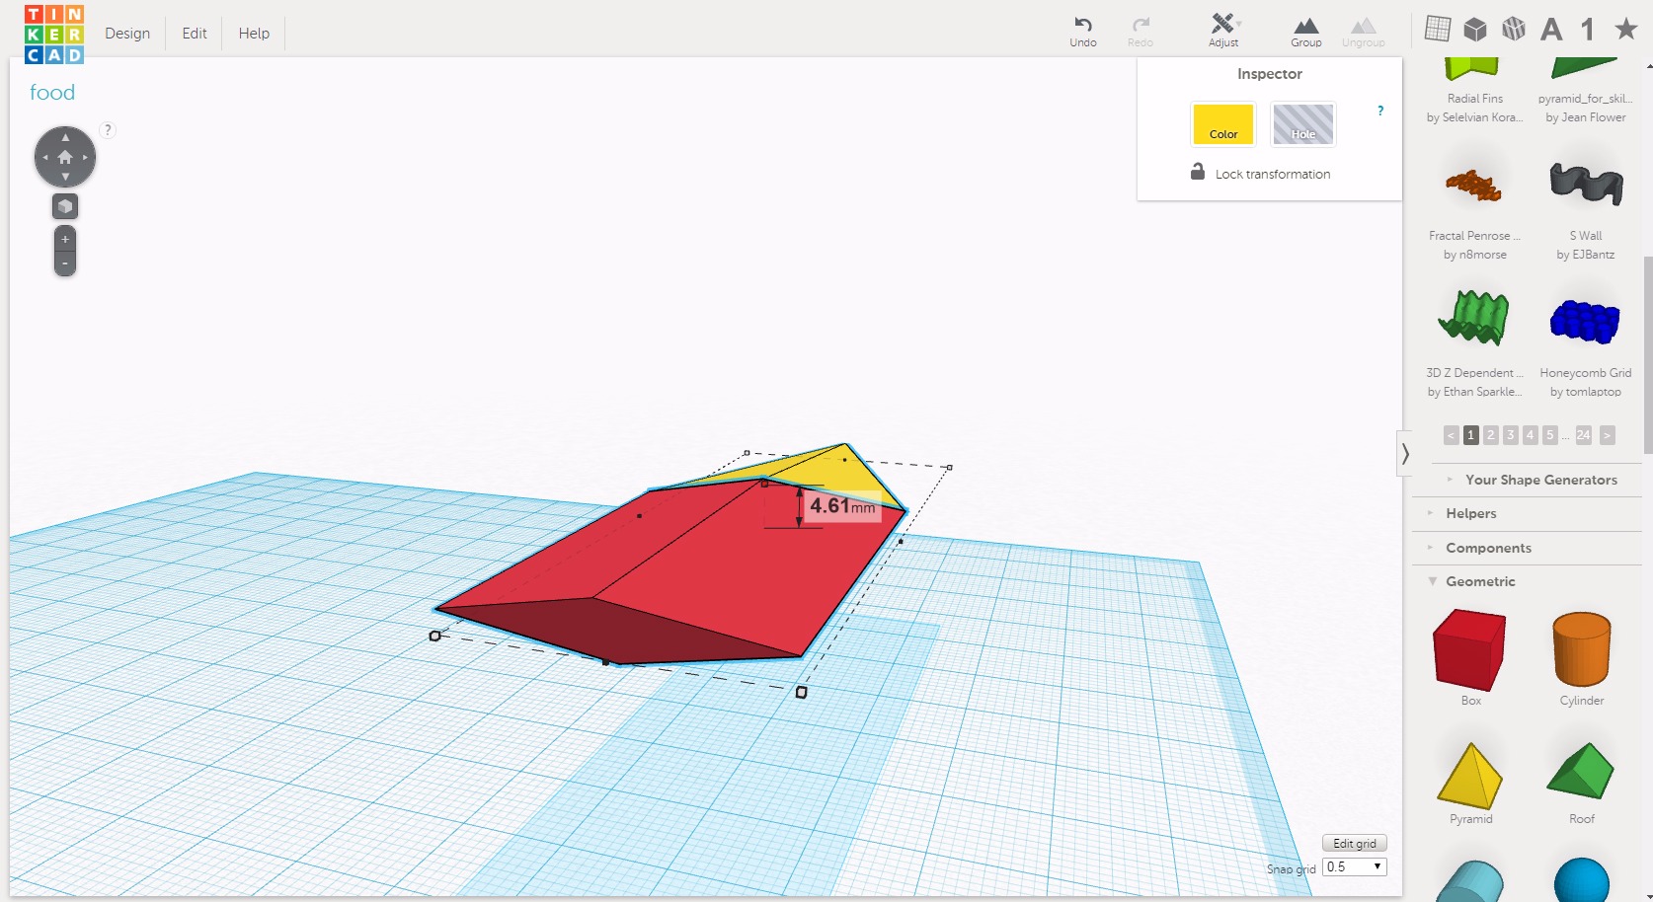Viewport: 1653px width, 902px height.
Task: Toggle Lock transformation
Action: 1260,173
